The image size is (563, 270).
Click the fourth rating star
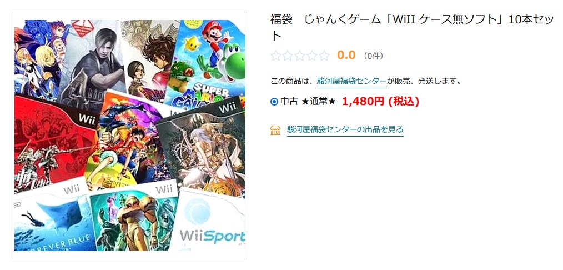[312, 56]
